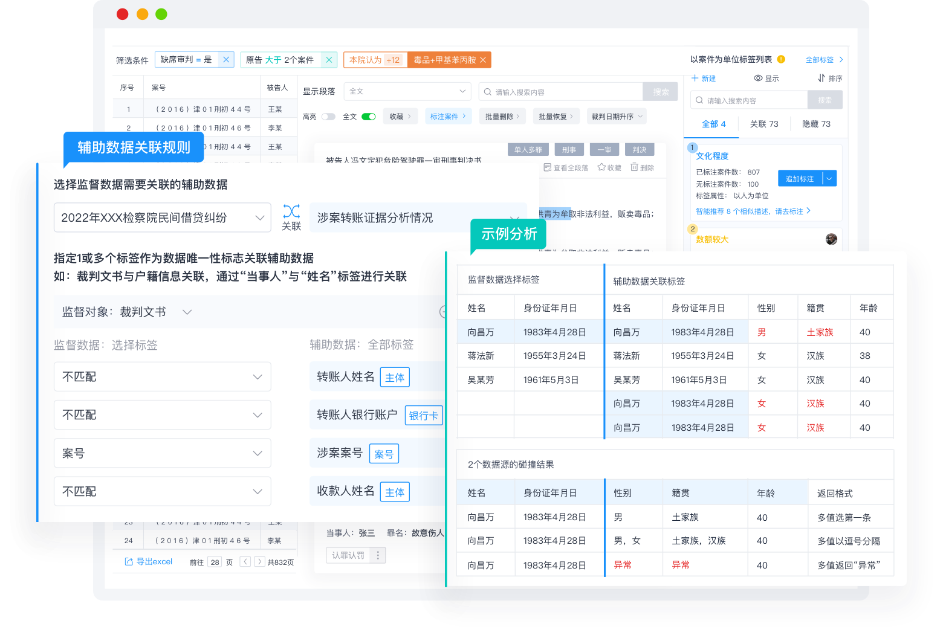Open the 全部标签 link

[823, 59]
